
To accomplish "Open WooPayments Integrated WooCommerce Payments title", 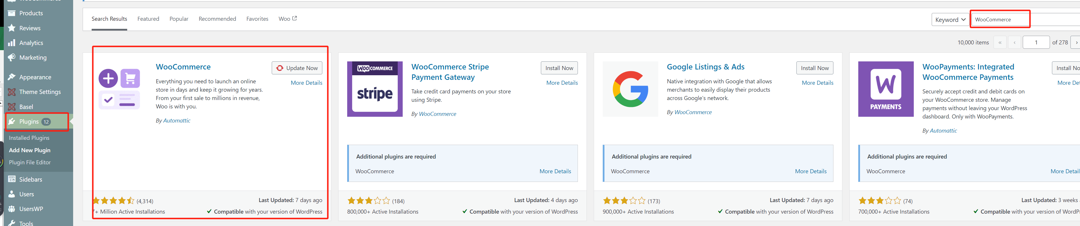I will [968, 72].
